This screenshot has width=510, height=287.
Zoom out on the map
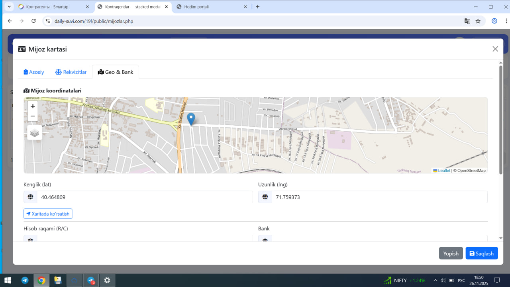pos(33,116)
